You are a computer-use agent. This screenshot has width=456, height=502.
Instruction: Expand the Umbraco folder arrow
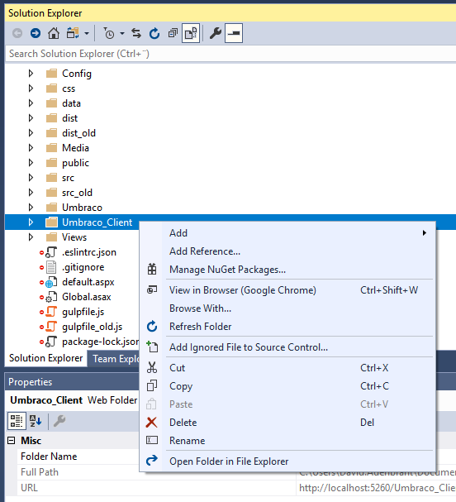pos(31,207)
